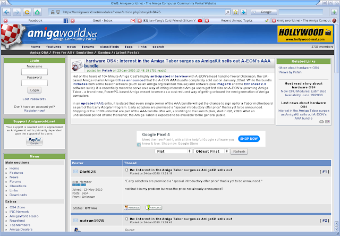Click the scroll down arrow at bottom right
Image resolution: width=340 pixels, height=236 pixels.
tap(336, 229)
